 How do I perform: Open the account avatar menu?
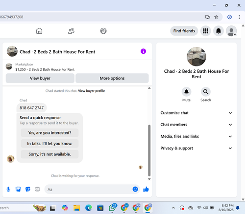pyautogui.click(x=231, y=31)
